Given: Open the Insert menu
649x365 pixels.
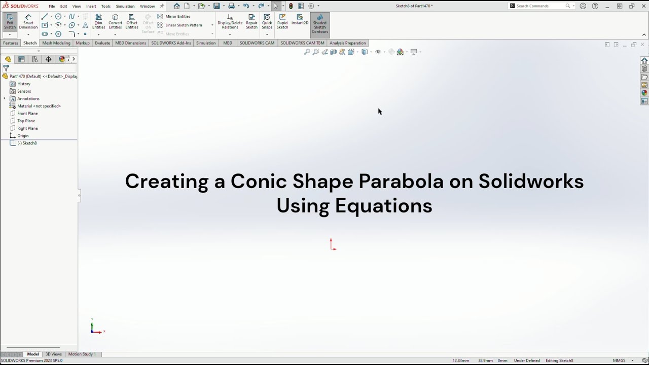Looking at the screenshot, I should 91,6.
